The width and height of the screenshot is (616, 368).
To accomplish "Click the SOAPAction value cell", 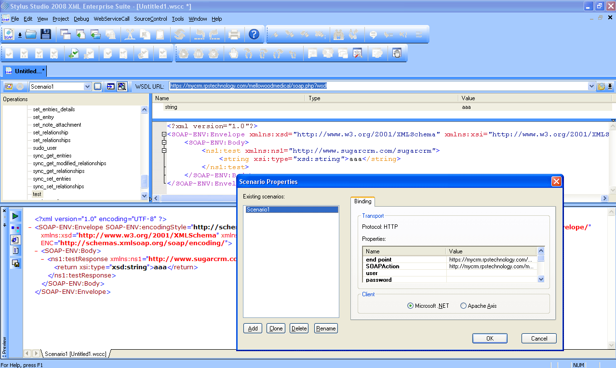I will tap(492, 266).
